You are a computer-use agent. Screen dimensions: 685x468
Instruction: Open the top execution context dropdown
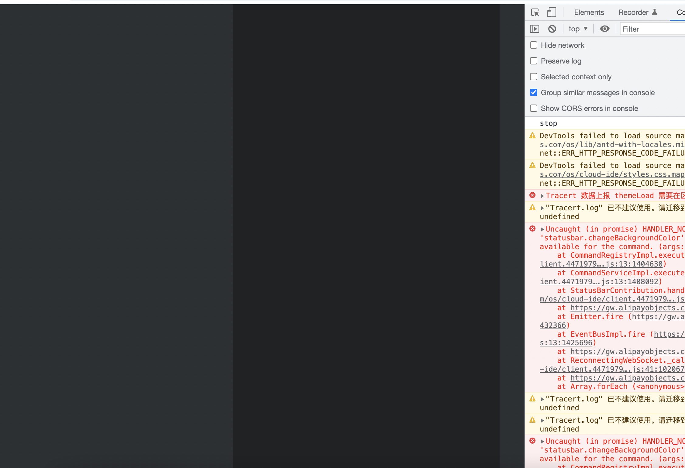[578, 29]
